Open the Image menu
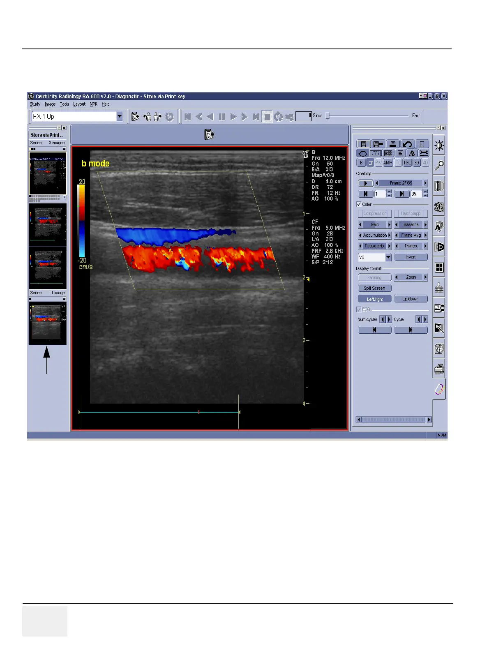Screen dimensions: 489x651 pyautogui.click(x=50, y=104)
